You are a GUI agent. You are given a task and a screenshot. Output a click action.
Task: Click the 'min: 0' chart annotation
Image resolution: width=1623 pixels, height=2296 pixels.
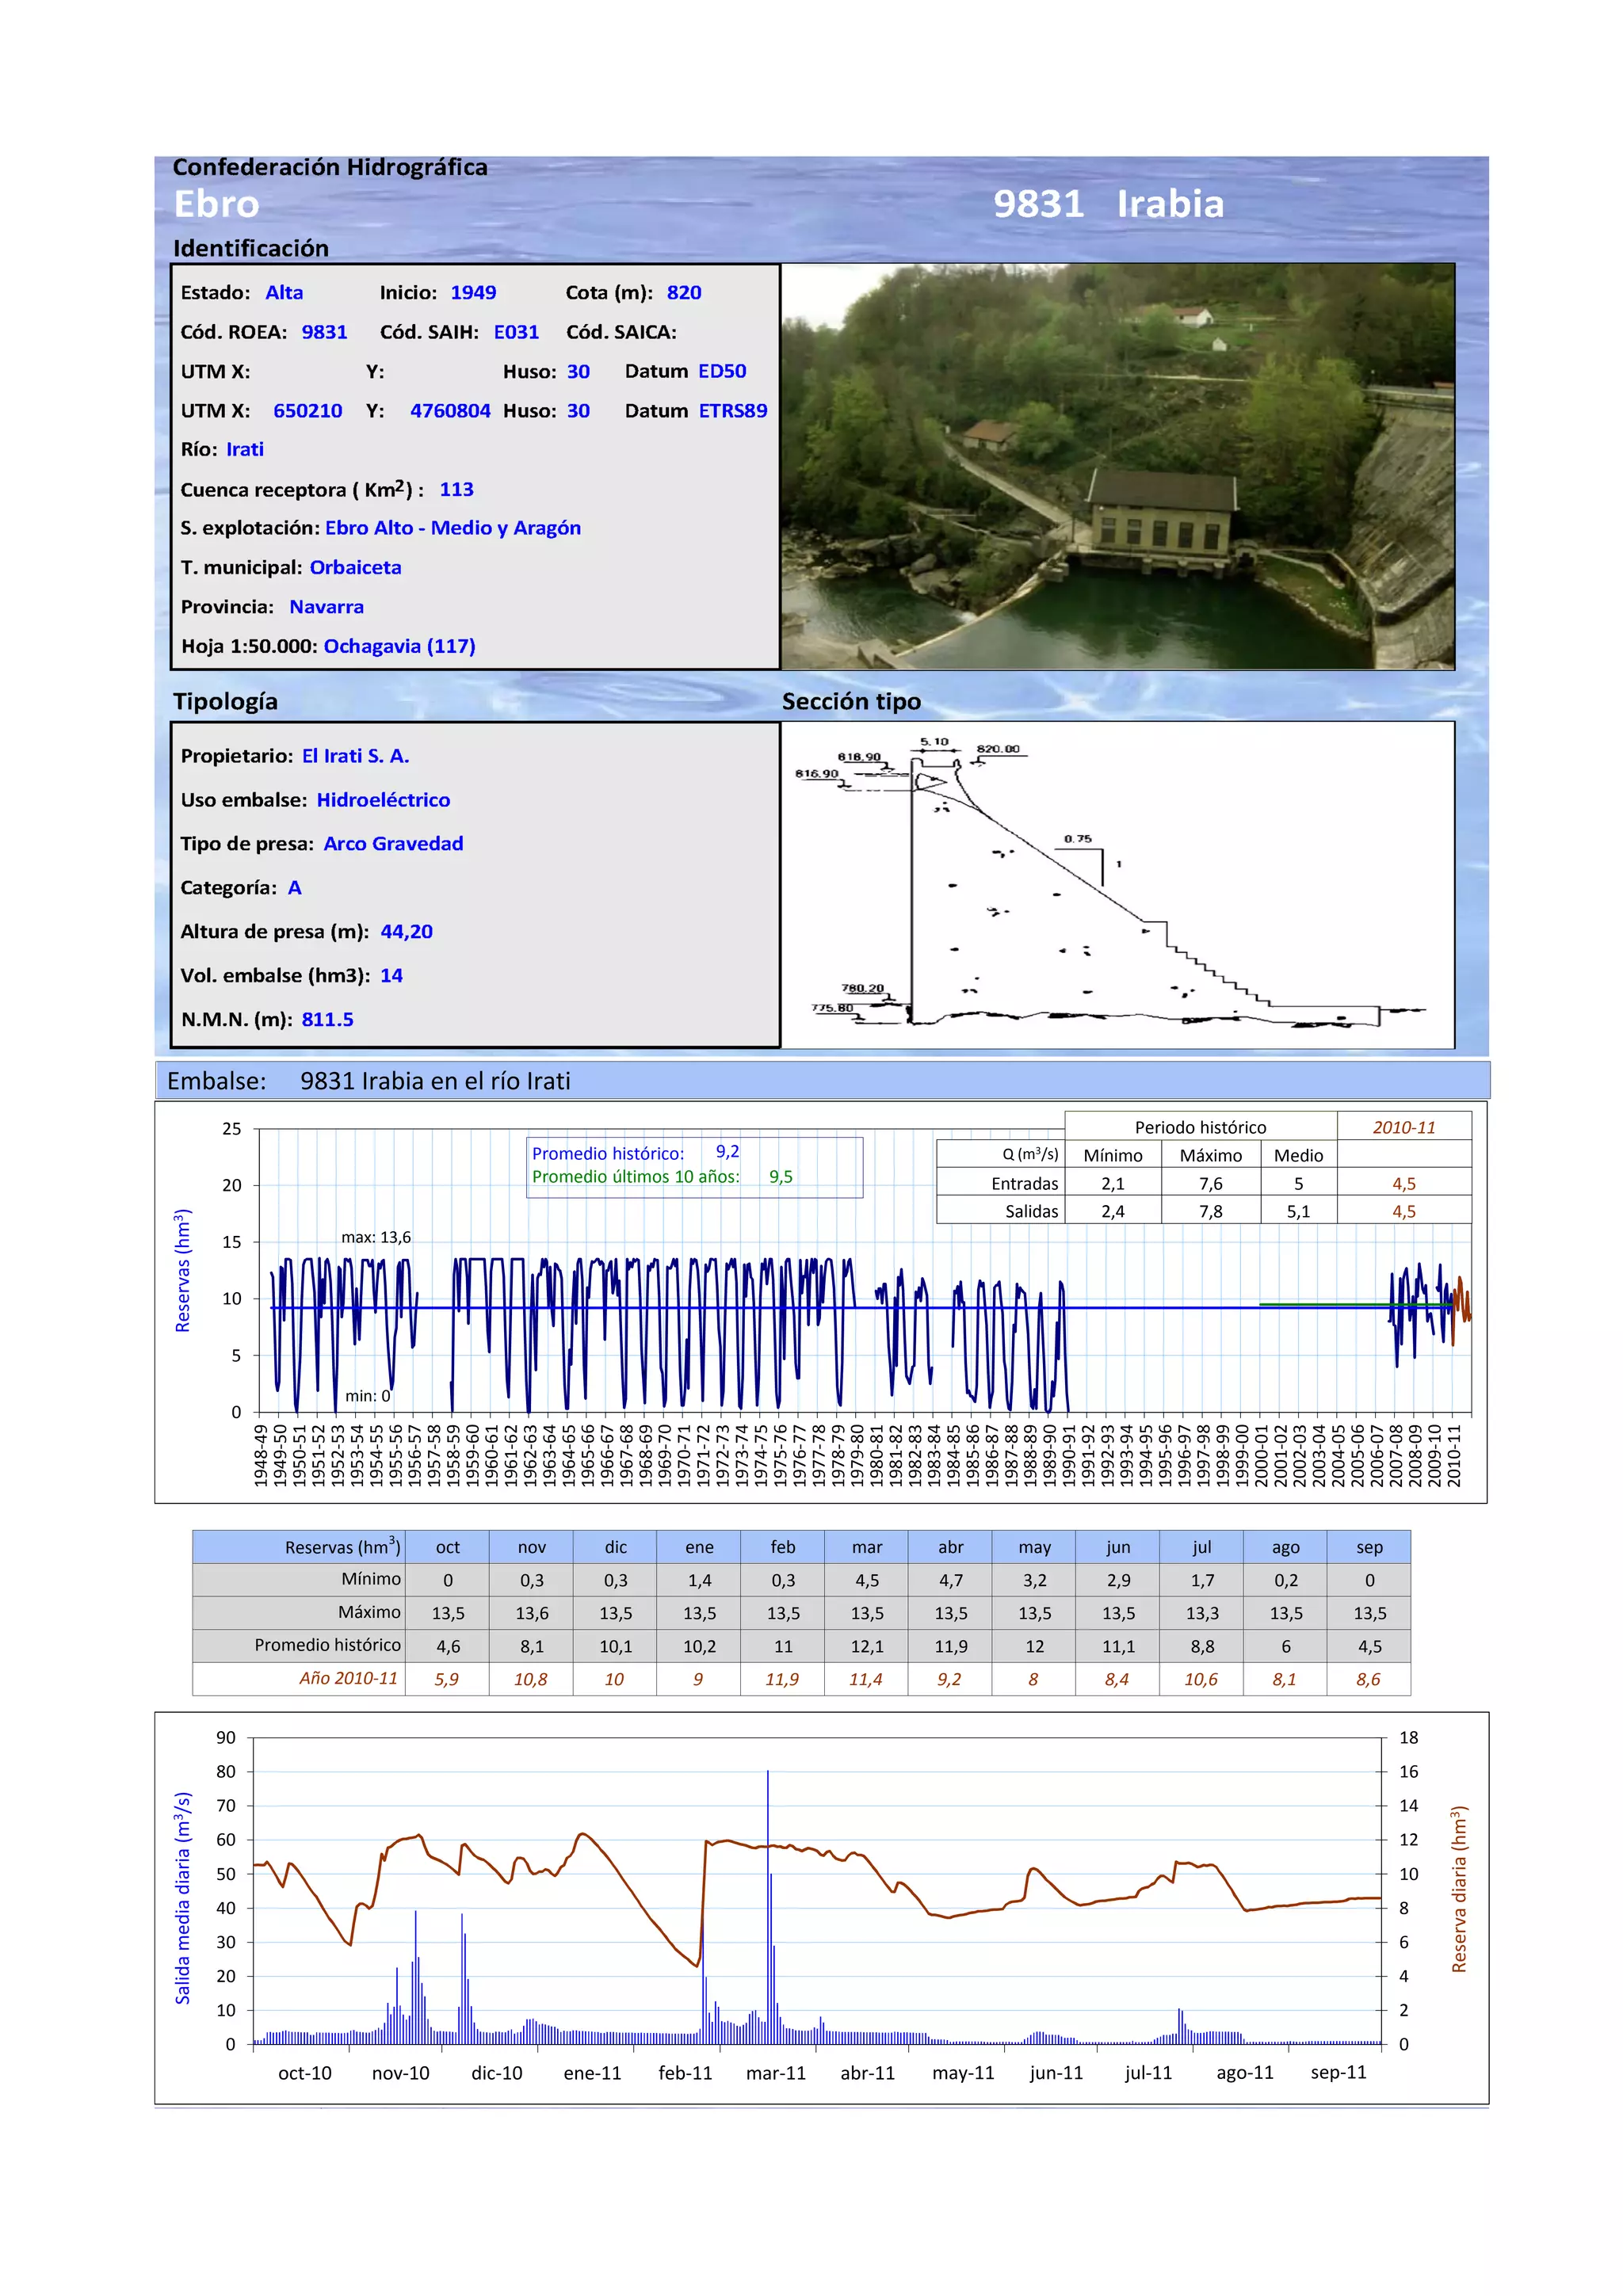367,1395
